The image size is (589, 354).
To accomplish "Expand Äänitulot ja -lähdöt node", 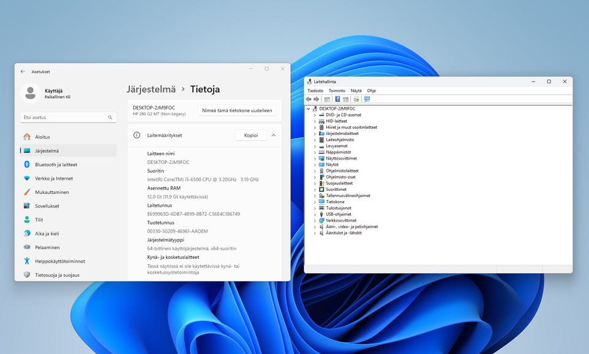I will [315, 233].
